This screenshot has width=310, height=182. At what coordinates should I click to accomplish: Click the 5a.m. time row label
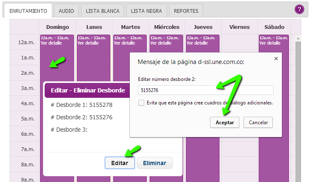coord(28,118)
